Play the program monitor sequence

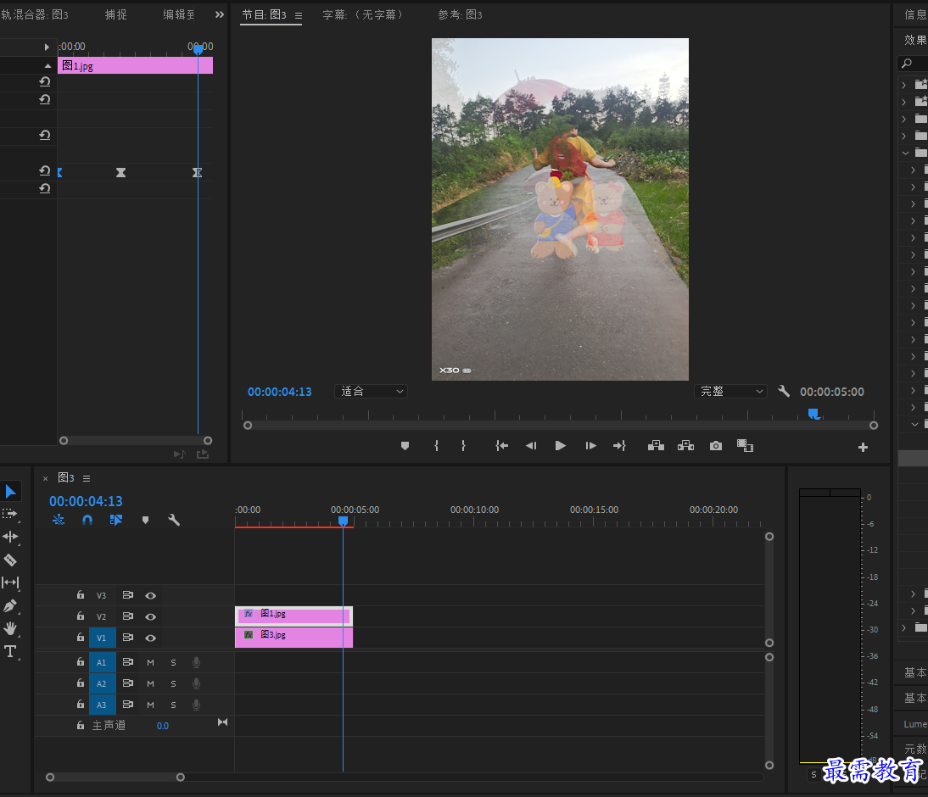click(560, 446)
